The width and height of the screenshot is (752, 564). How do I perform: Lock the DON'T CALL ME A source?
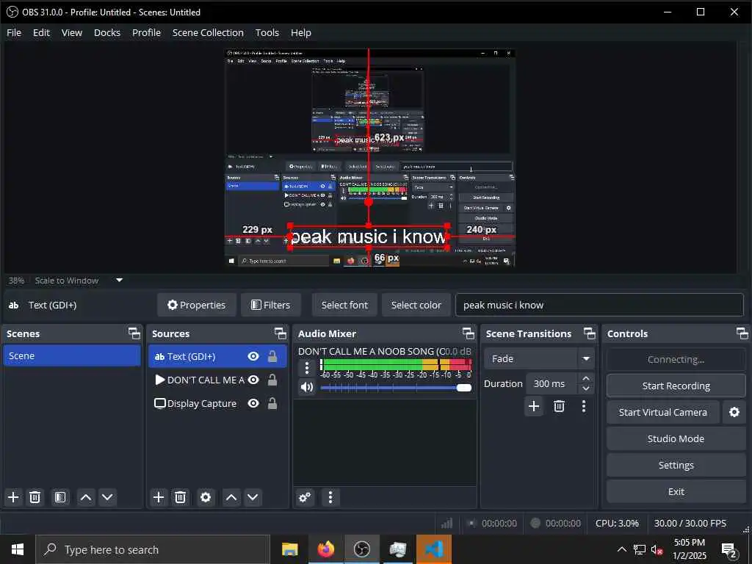(x=272, y=380)
